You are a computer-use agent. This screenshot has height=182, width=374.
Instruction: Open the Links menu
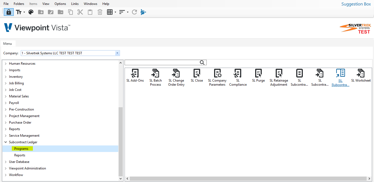point(75,4)
